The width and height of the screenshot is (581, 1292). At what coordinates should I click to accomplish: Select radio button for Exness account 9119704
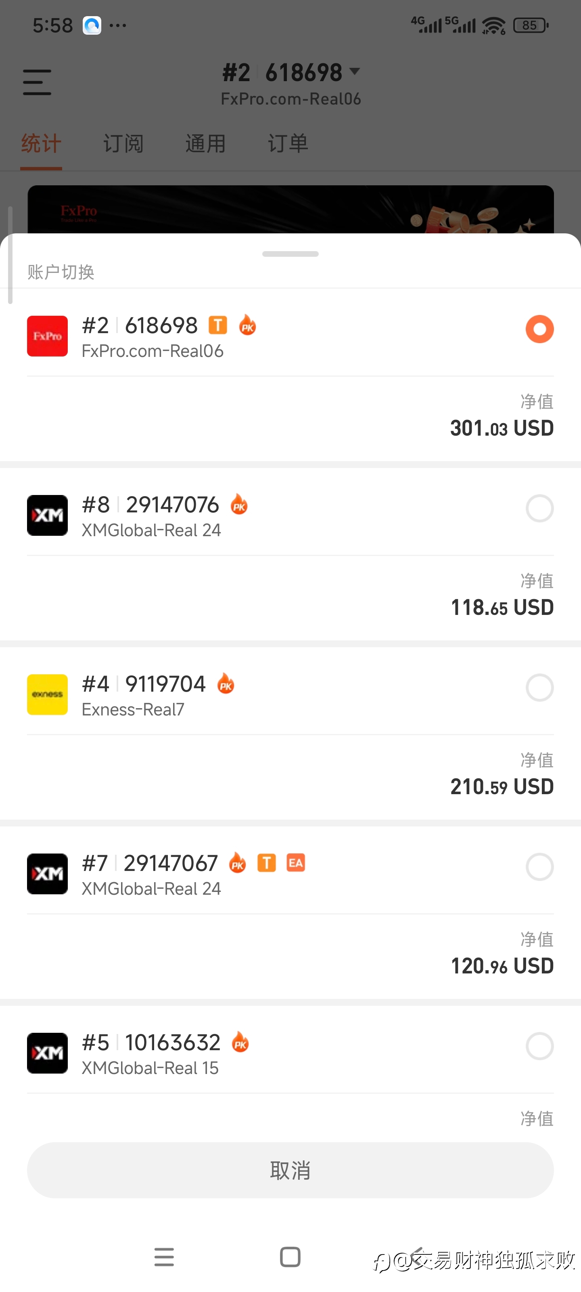(x=539, y=688)
